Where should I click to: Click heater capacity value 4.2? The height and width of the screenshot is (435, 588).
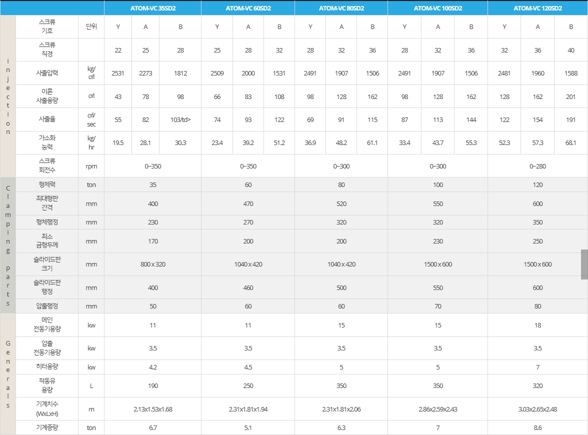153,367
